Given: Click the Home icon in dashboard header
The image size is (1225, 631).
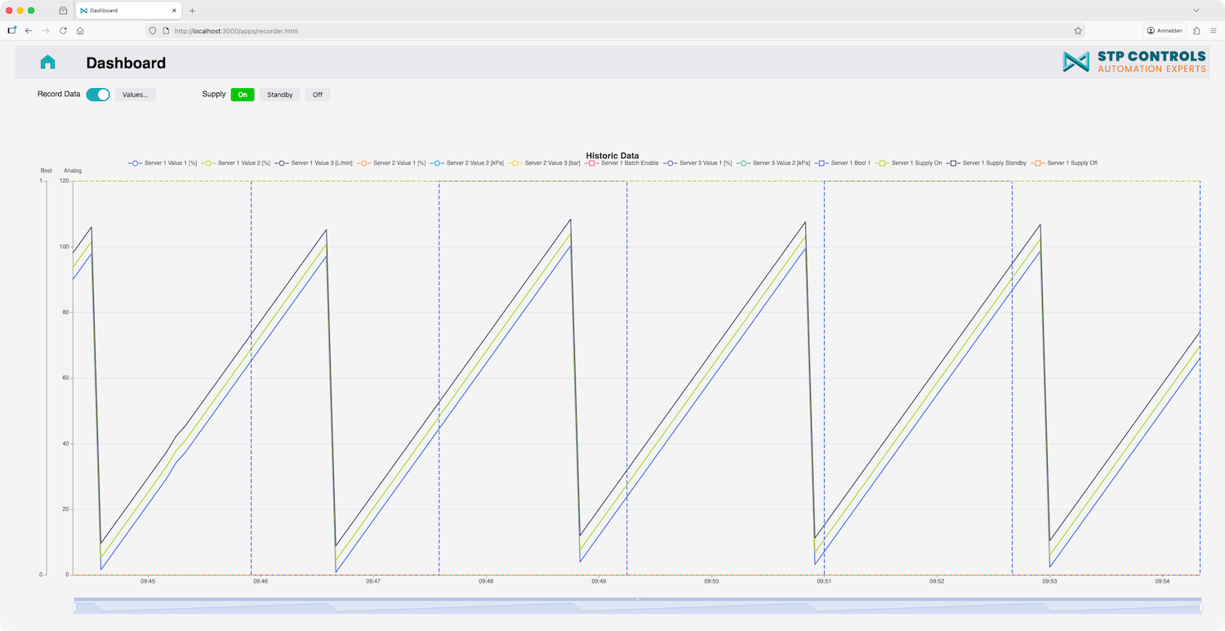Looking at the screenshot, I should coord(47,63).
